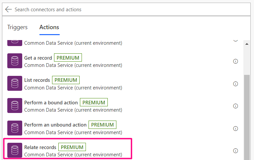This screenshot has width=254, height=160.
Task: Choose the List records action
Action: click(37, 80)
